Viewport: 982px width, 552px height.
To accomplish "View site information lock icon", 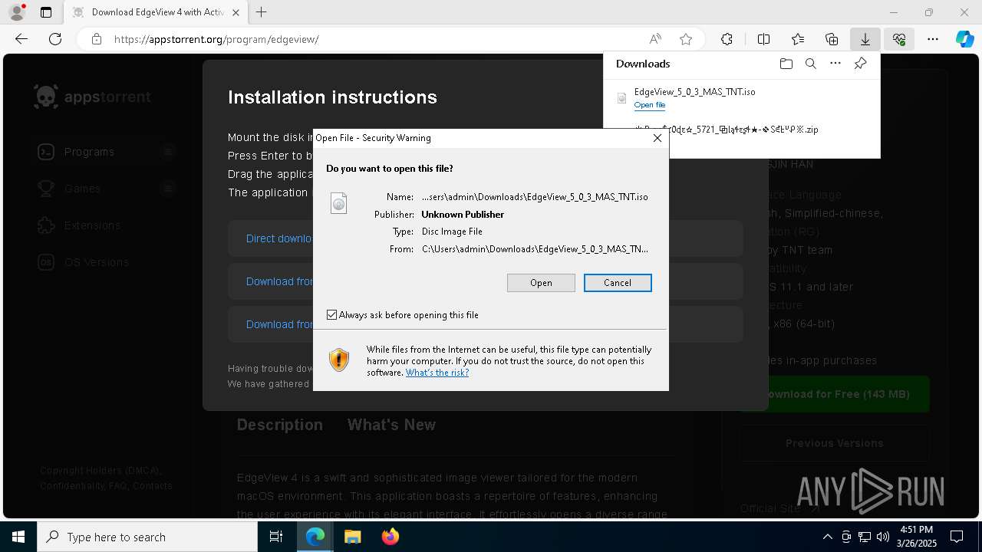I will tap(97, 39).
